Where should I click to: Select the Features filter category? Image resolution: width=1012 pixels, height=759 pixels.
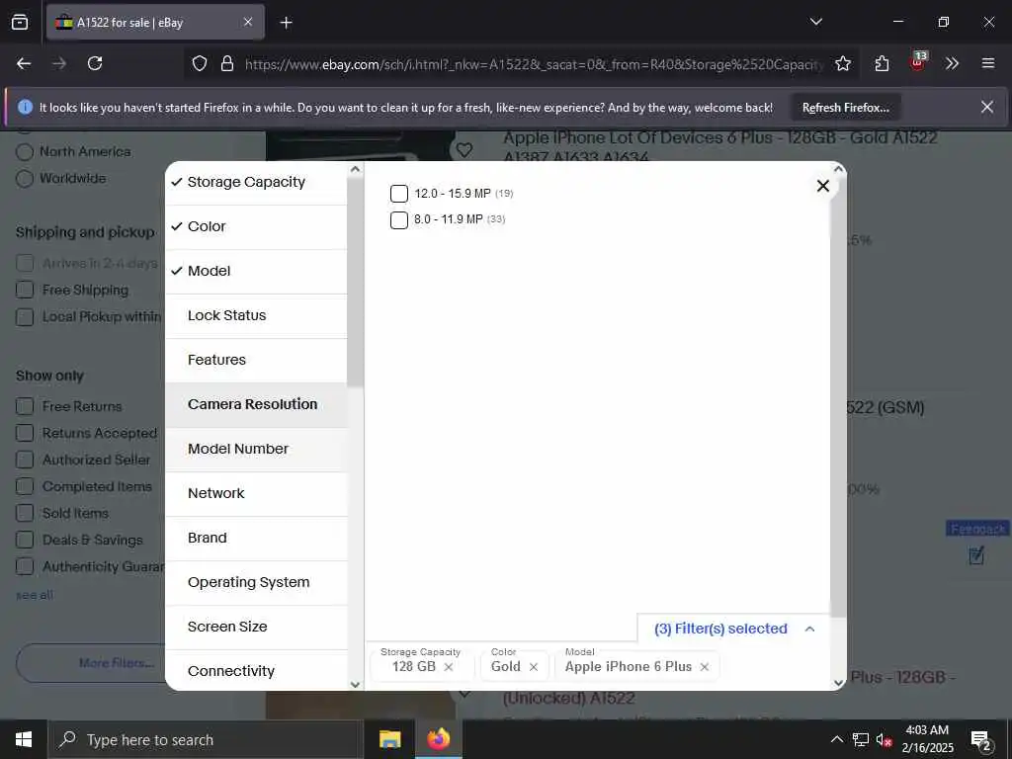pyautogui.click(x=256, y=360)
